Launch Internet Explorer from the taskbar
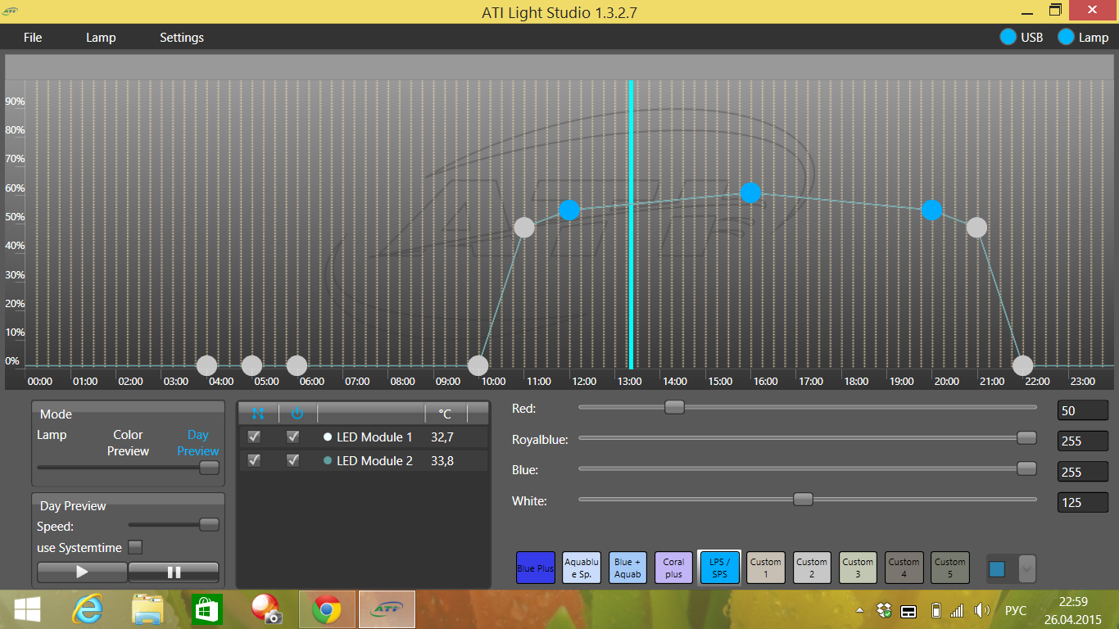The height and width of the screenshot is (629, 1119). pos(88,609)
